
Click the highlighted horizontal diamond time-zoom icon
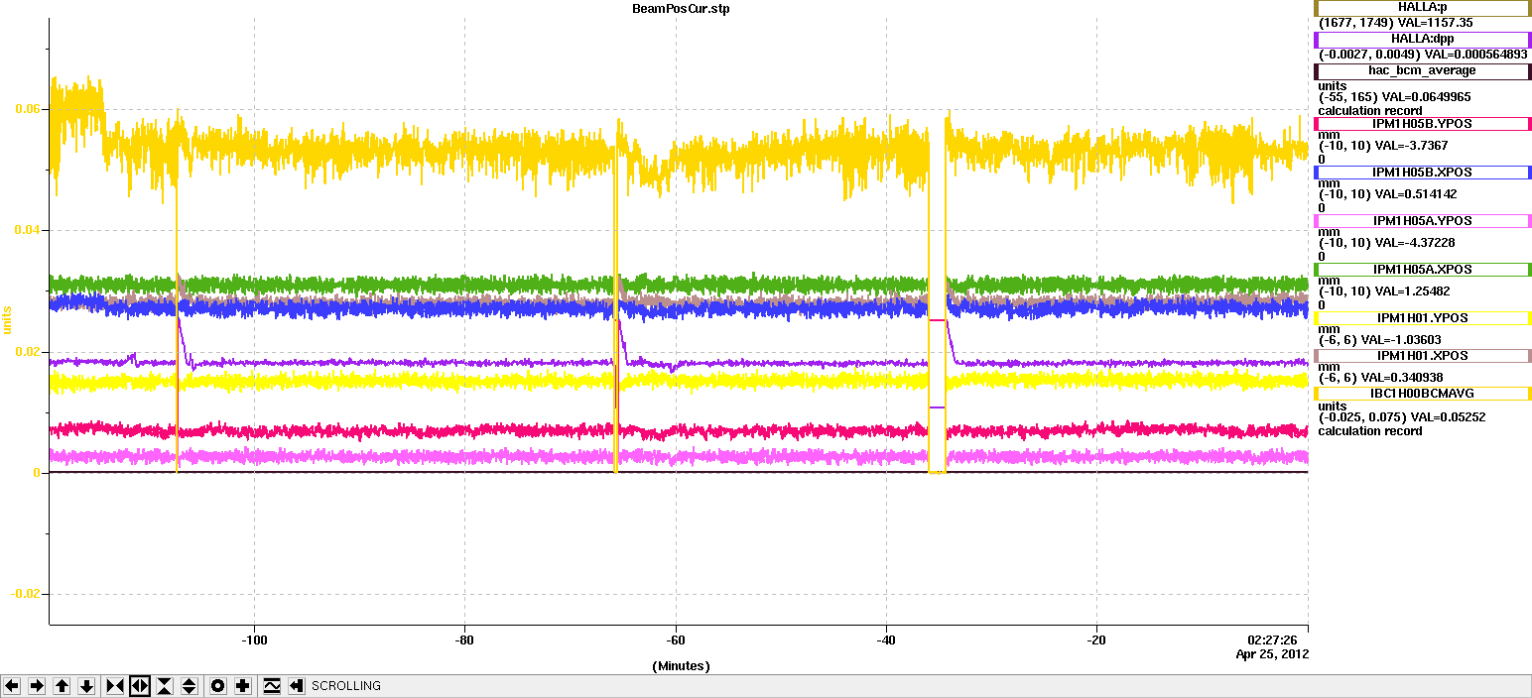140,686
